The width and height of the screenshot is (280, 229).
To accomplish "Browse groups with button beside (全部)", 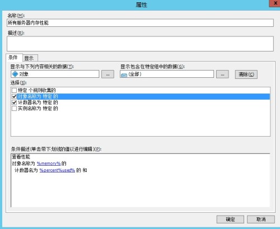I will (222, 74).
